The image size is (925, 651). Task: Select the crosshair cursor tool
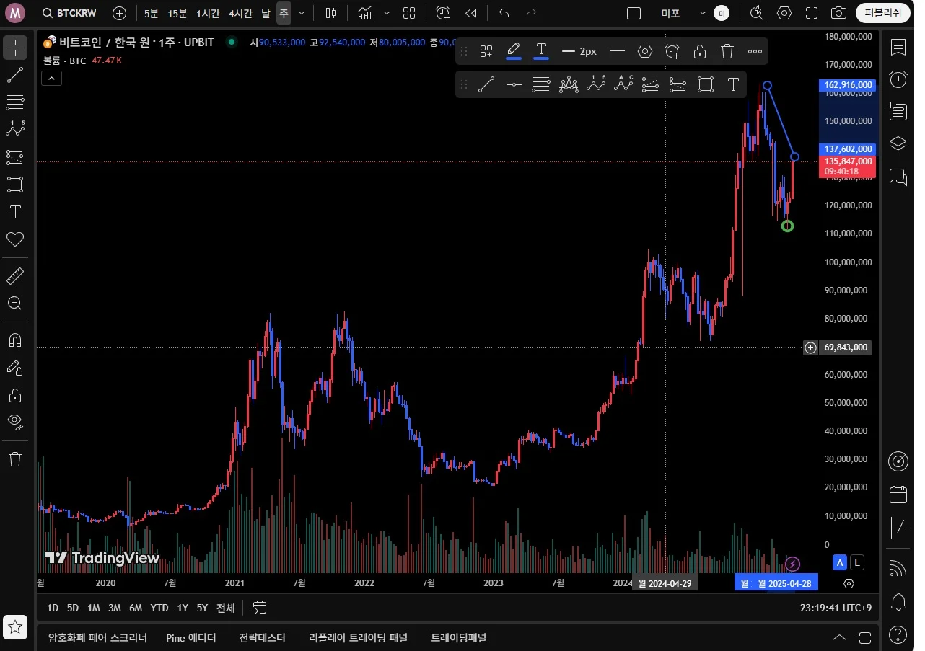coord(15,48)
